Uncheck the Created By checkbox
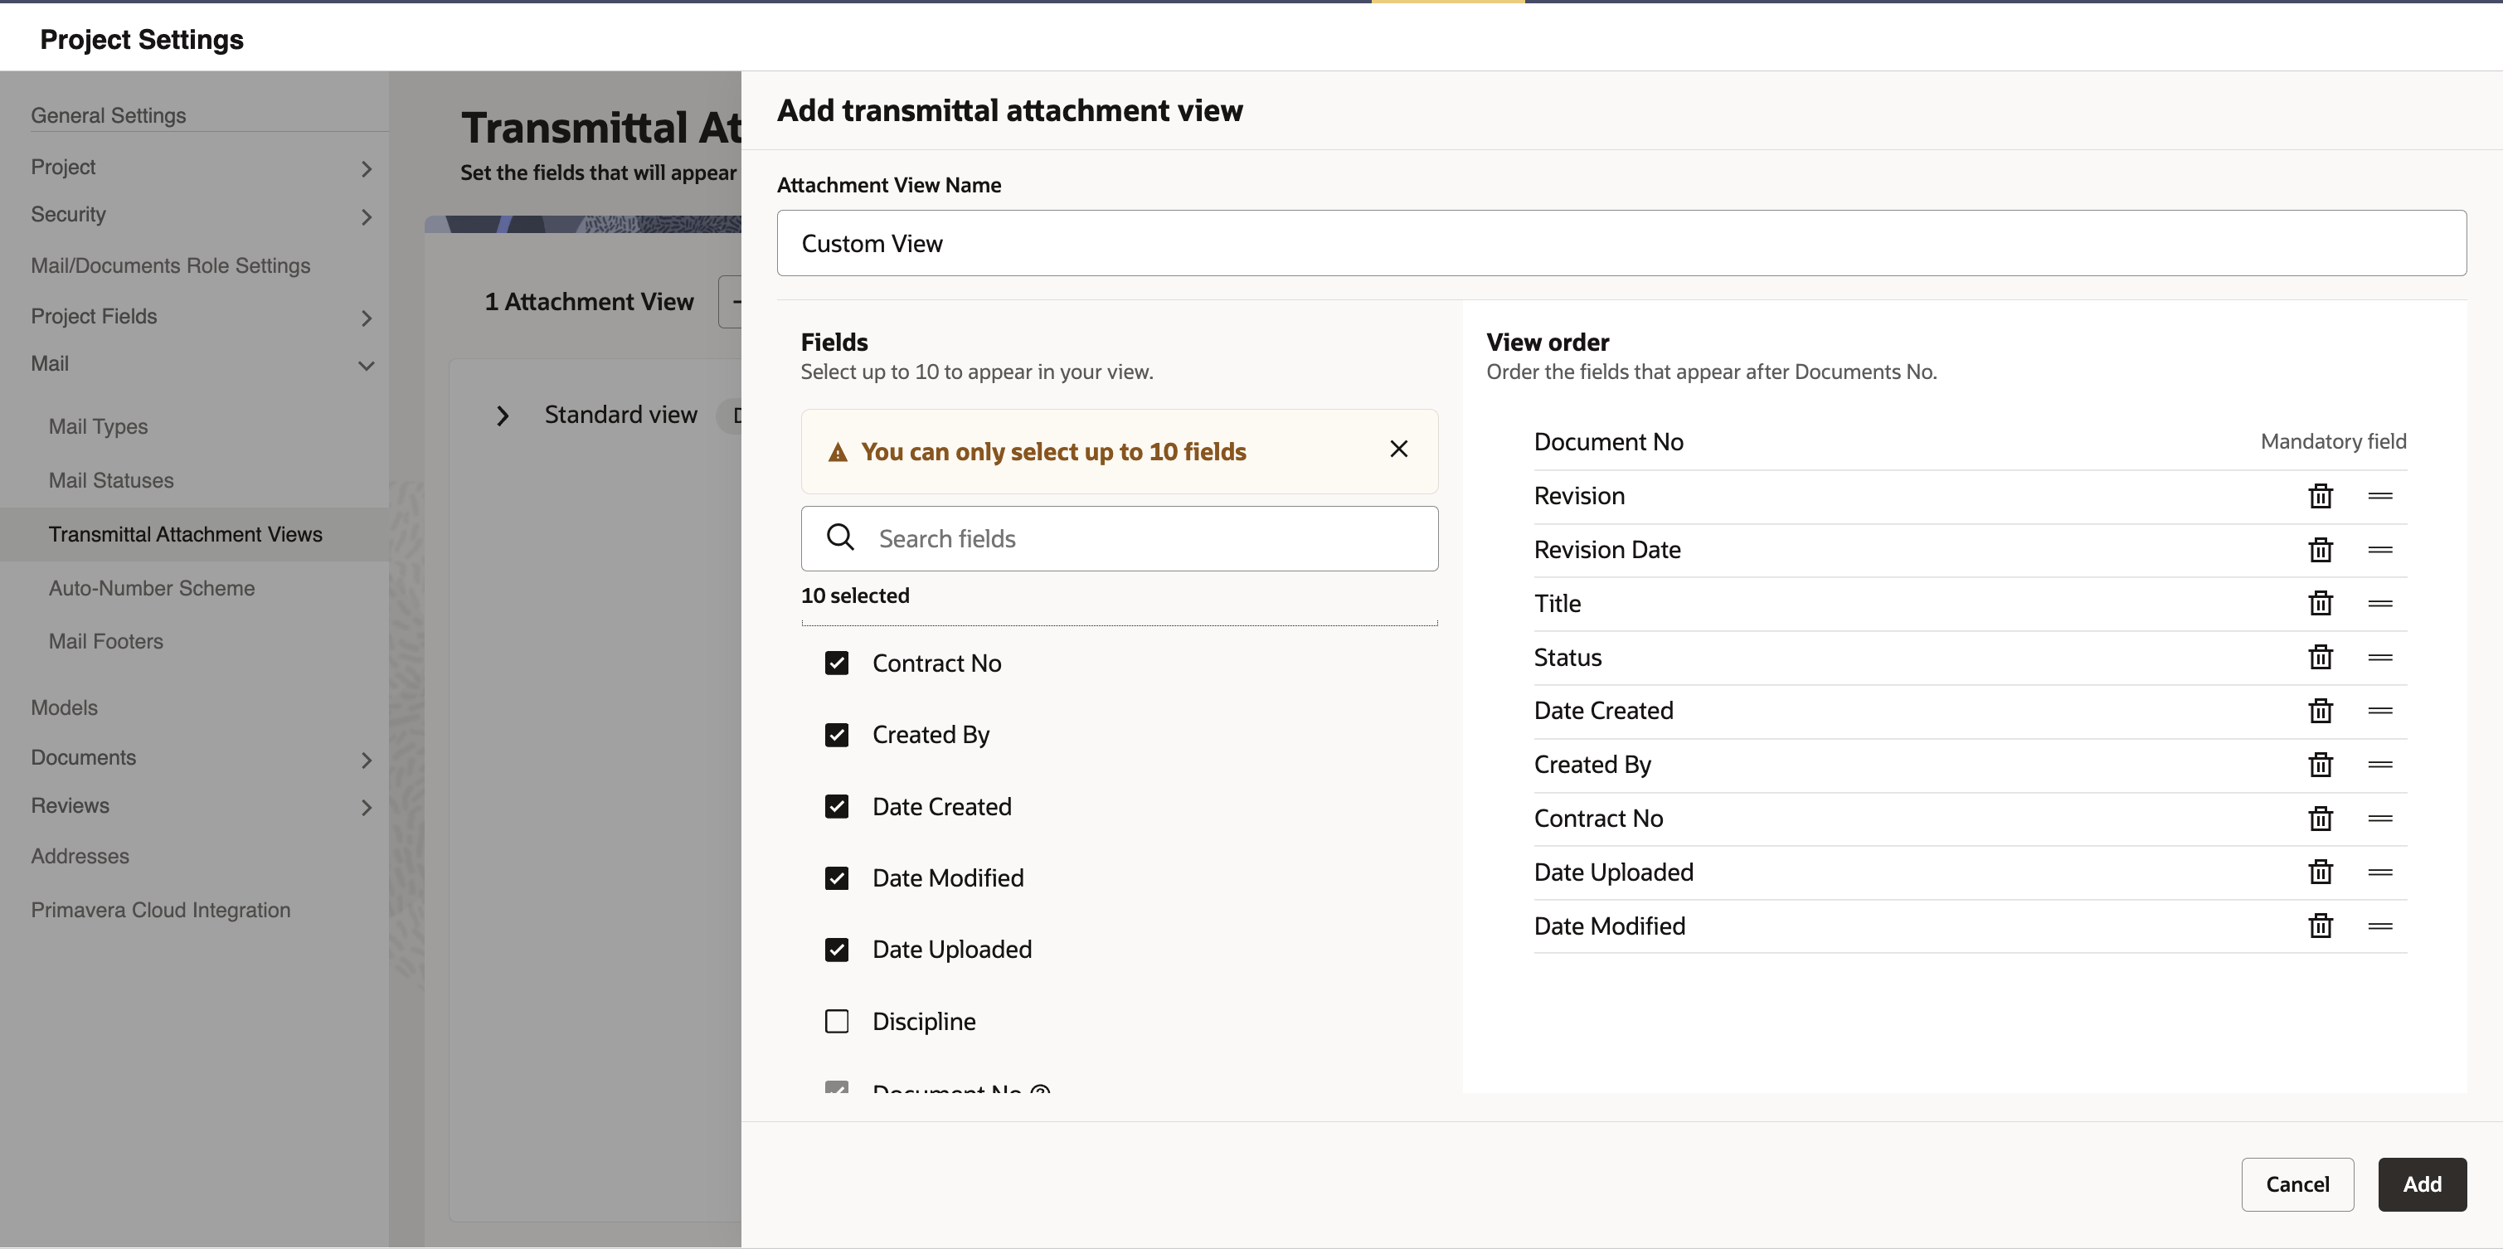The height and width of the screenshot is (1249, 2503). pos(837,735)
